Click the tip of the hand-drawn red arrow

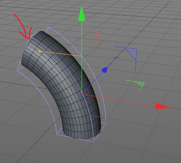[x=29, y=39]
